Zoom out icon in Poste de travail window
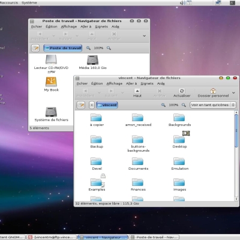The width and height of the screenshot is (240, 240). (x=88, y=48)
